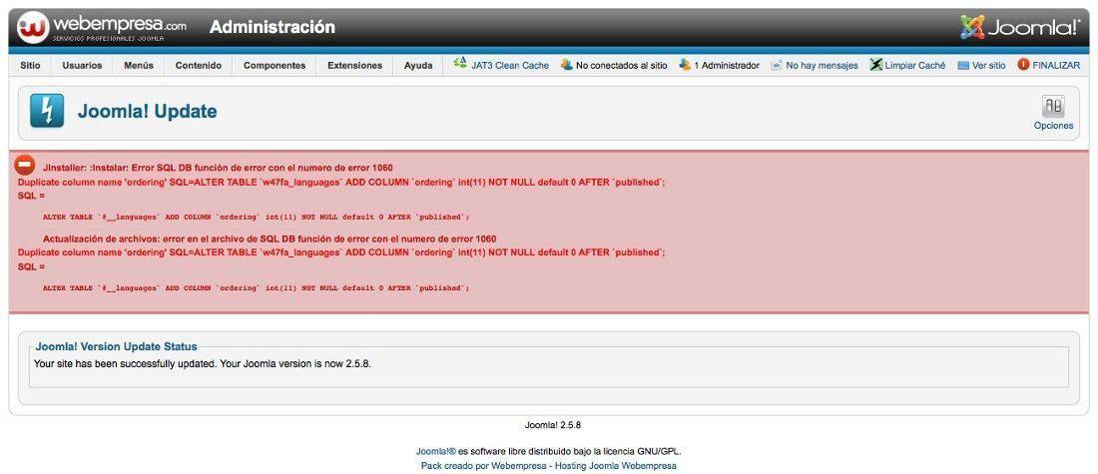Click the webempresa.com logo
This screenshot has width=1098, height=474.
point(102,27)
